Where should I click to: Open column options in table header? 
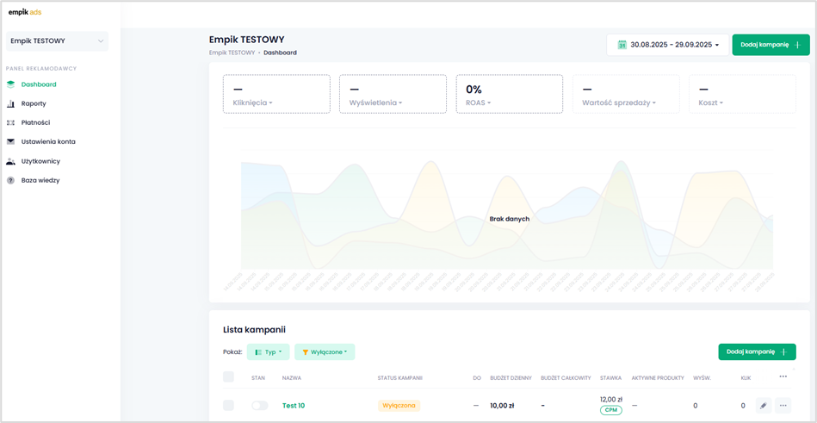pyautogui.click(x=783, y=376)
